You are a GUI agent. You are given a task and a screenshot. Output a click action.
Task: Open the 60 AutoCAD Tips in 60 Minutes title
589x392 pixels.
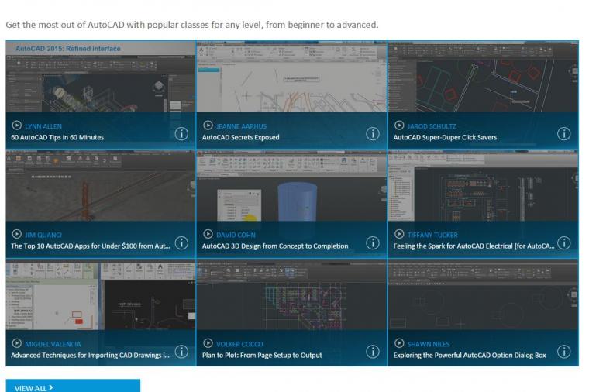coord(57,137)
